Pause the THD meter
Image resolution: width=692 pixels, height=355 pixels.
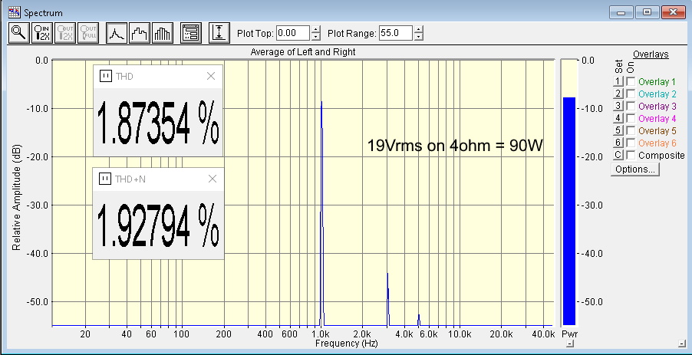click(x=107, y=76)
